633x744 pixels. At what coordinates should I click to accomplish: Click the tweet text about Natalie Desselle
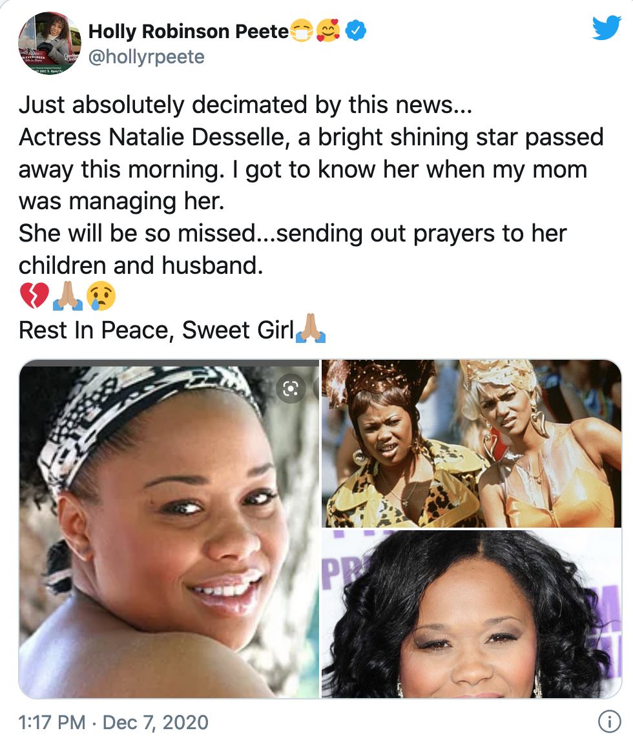pyautogui.click(x=311, y=185)
